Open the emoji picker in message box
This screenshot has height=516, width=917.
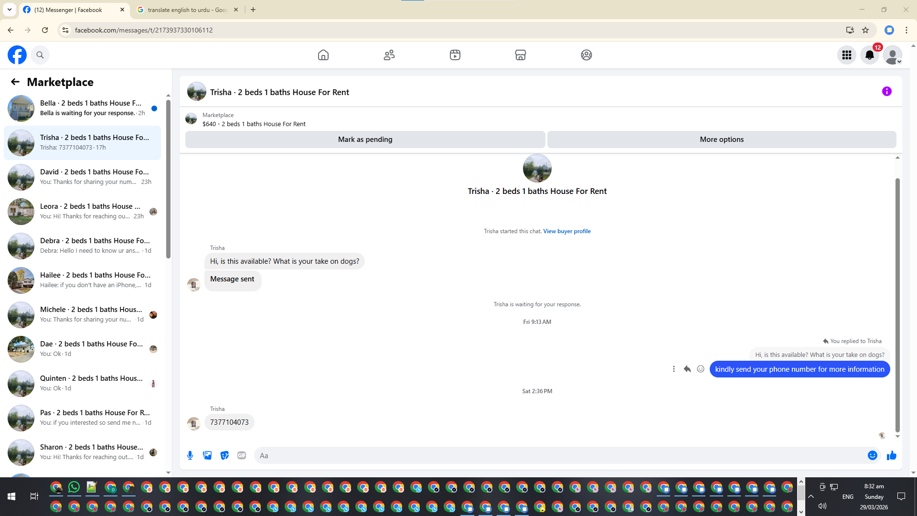pos(873,455)
